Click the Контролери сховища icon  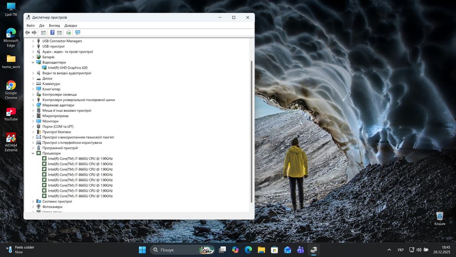click(38, 94)
